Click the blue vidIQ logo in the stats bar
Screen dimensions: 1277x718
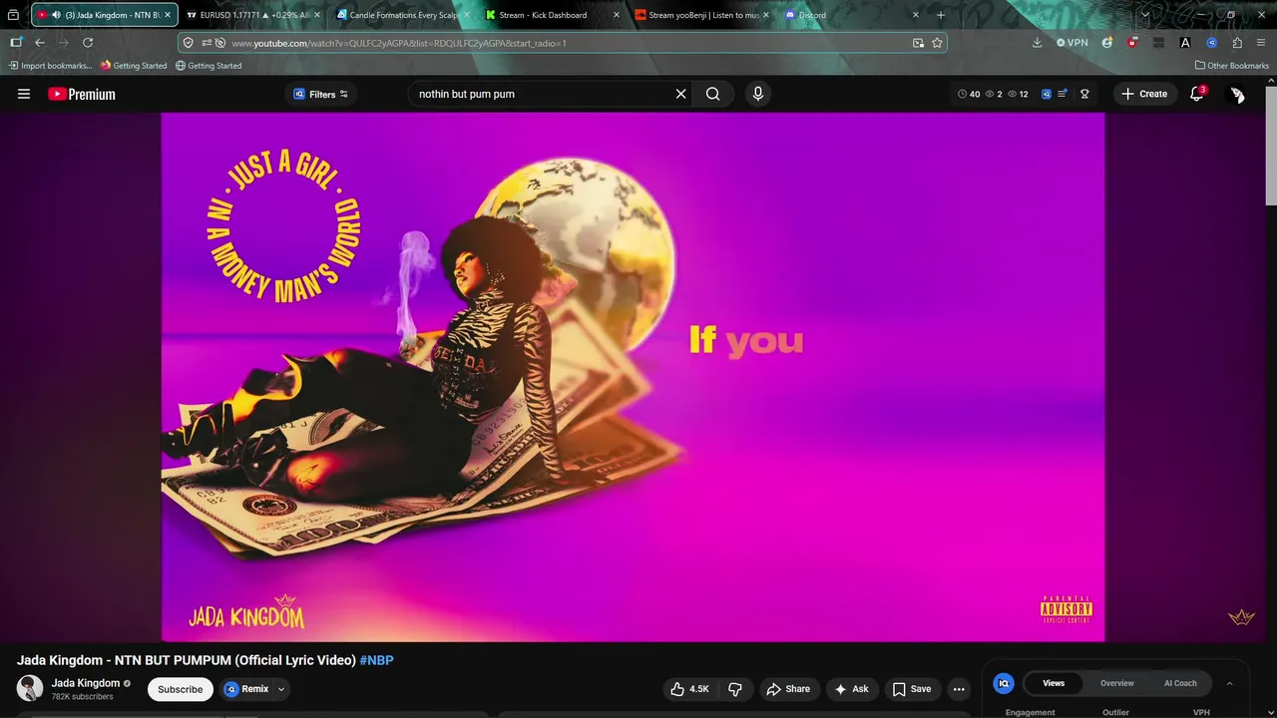(1046, 94)
